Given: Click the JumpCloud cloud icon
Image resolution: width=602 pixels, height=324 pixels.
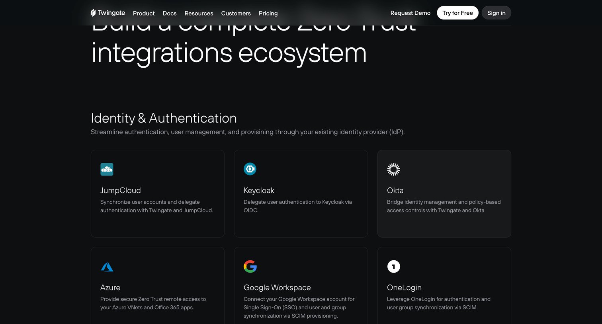Looking at the screenshot, I should pos(107,169).
